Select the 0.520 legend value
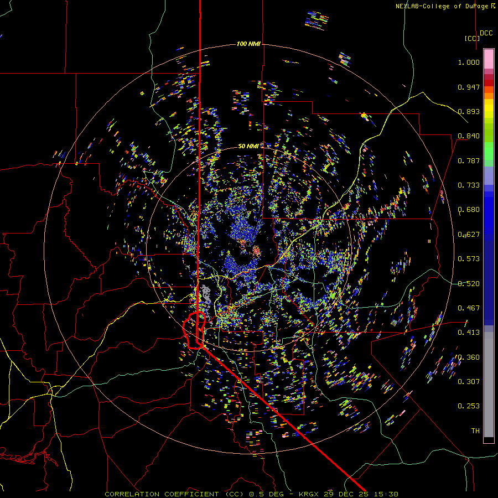 pos(469,284)
